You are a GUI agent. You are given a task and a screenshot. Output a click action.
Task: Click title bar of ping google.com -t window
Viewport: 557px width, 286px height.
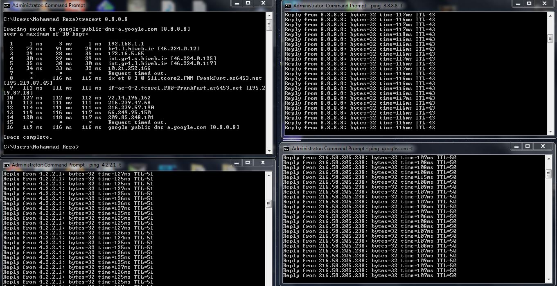(409, 149)
